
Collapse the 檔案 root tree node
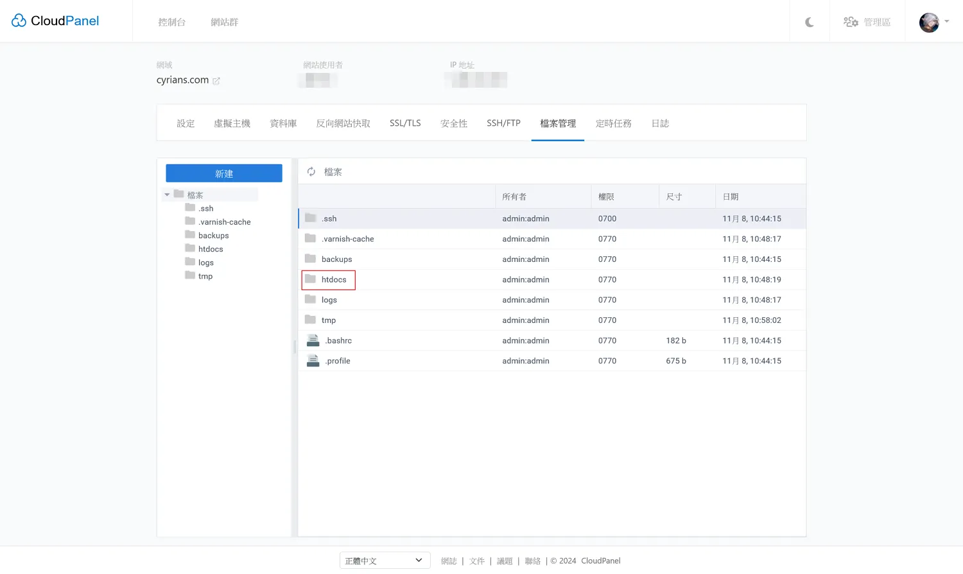[x=168, y=195]
